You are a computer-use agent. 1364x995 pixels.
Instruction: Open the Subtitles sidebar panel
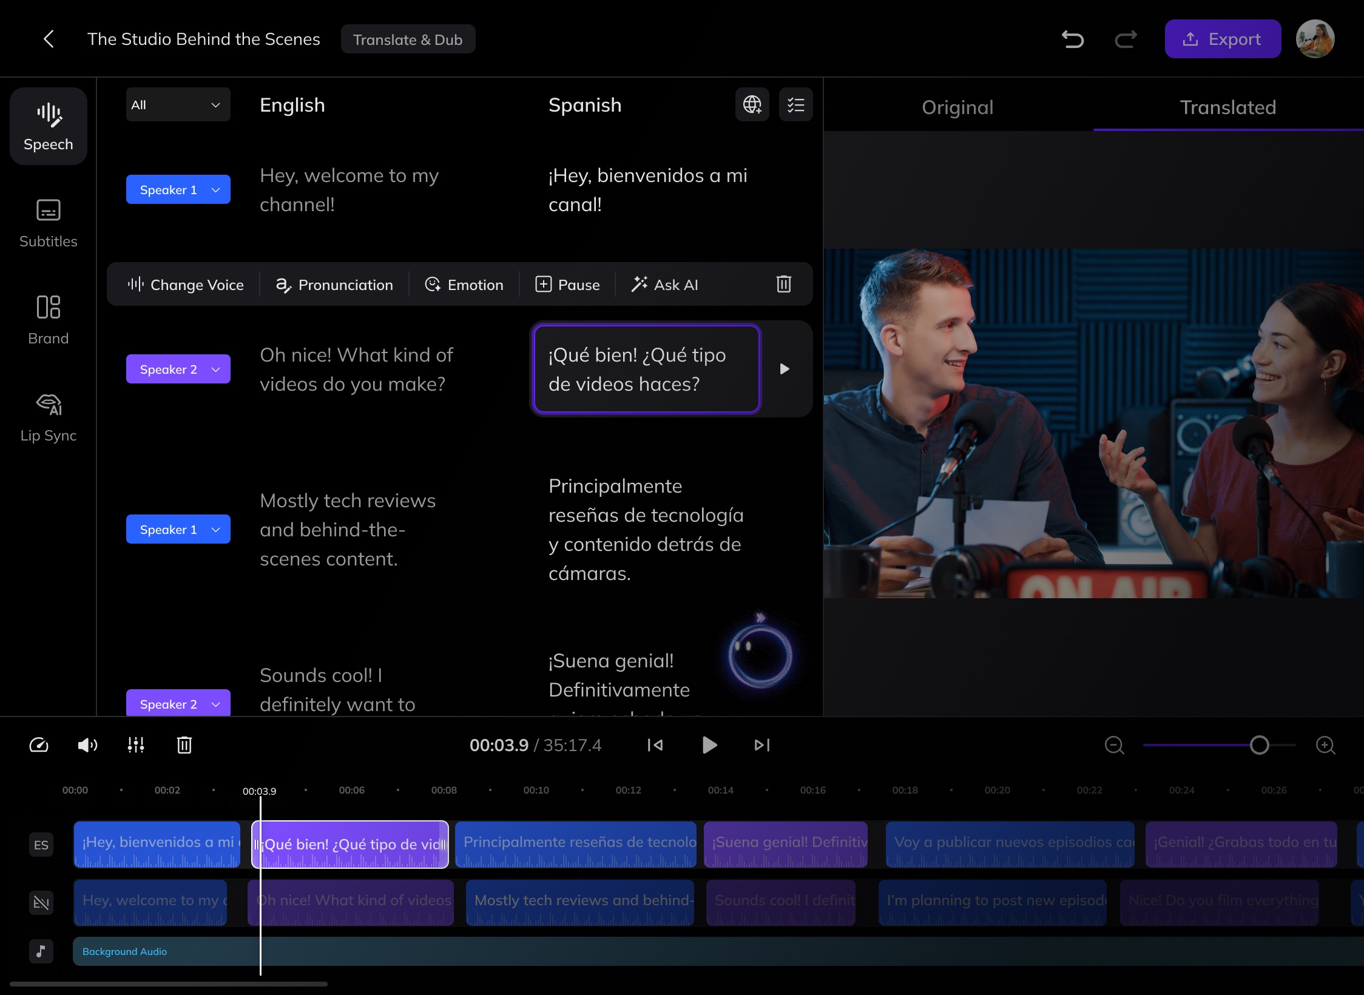point(49,223)
